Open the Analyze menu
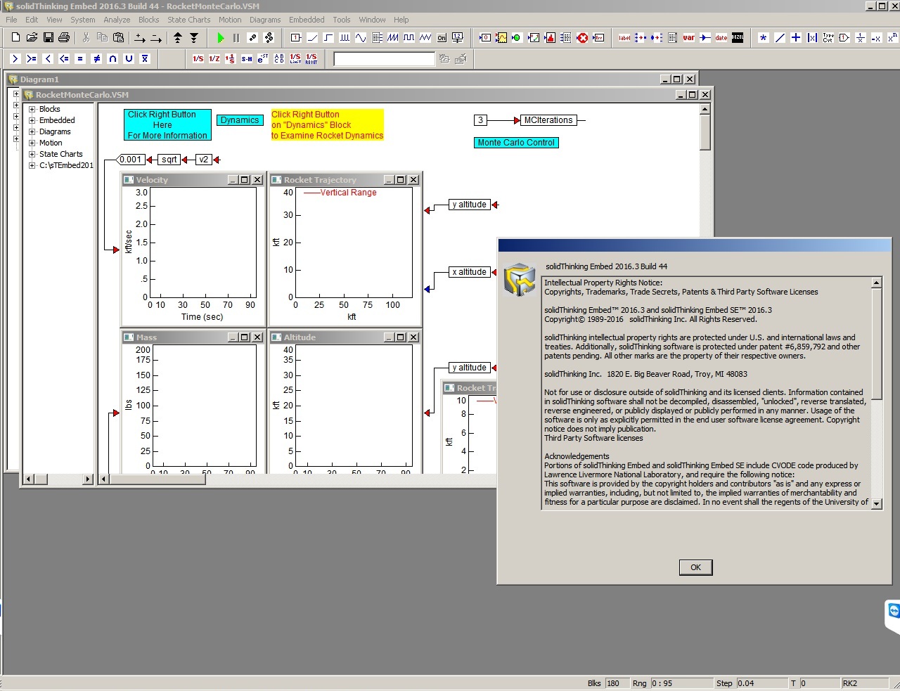Image resolution: width=900 pixels, height=691 pixels. 117,20
